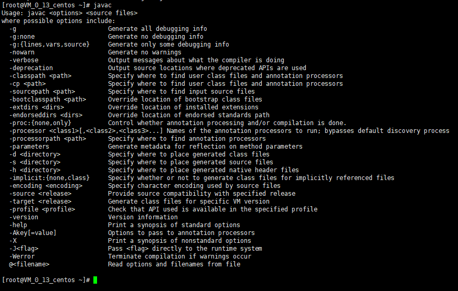Click the -verbose option text
This screenshot has height=291, width=458.
pos(24,60)
